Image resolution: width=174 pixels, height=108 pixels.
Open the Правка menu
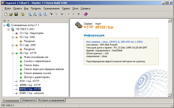(17, 9)
